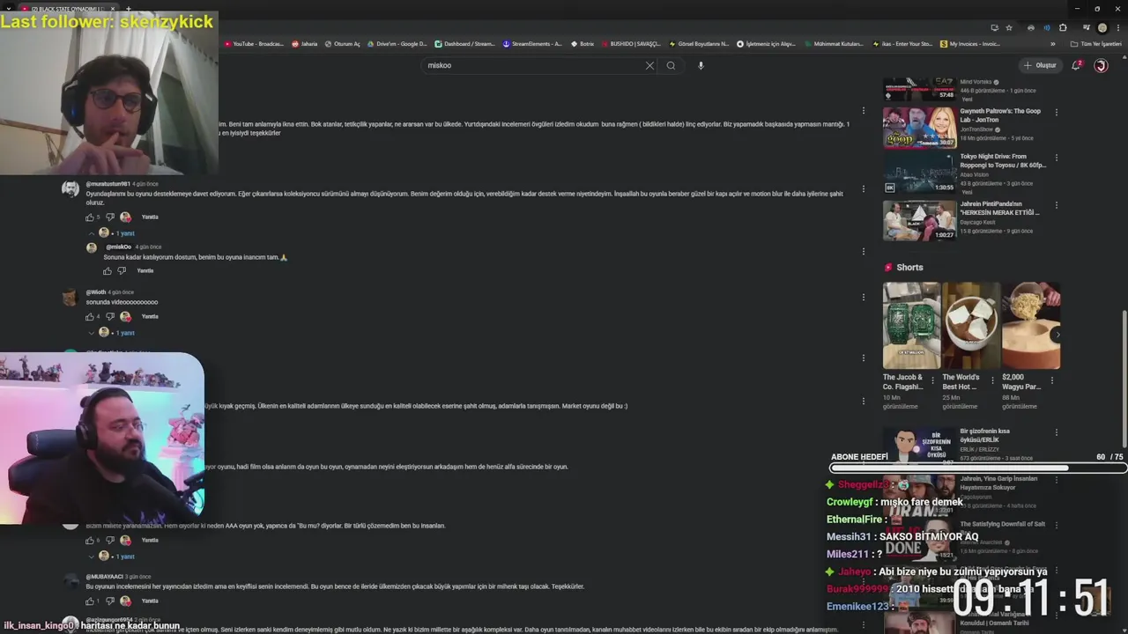Image resolution: width=1128 pixels, height=634 pixels.
Task: Like the @miskOo reply
Action: pos(108,270)
